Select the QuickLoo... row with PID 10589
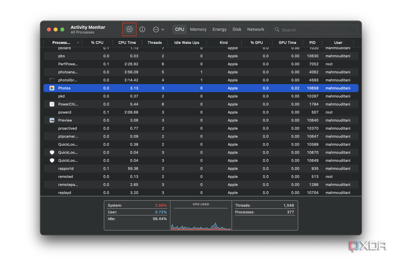This screenshot has width=402, height=268. 201,144
